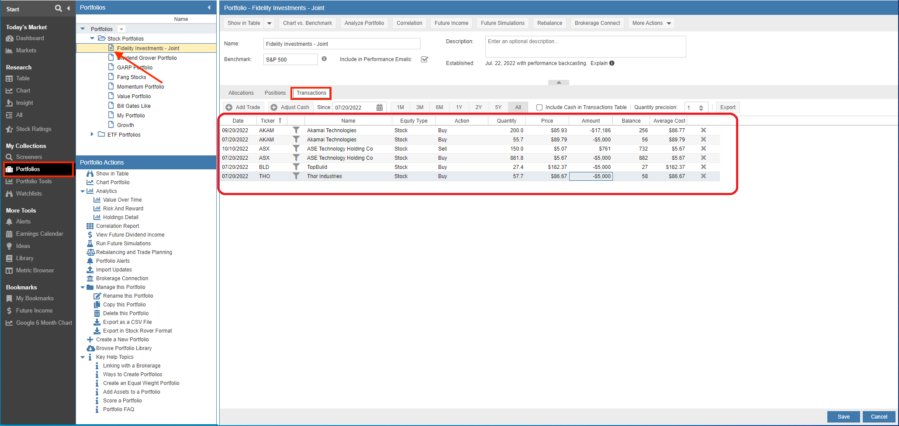Collapse Key Help Topics group
This screenshot has height=426, width=899.
tap(83, 357)
